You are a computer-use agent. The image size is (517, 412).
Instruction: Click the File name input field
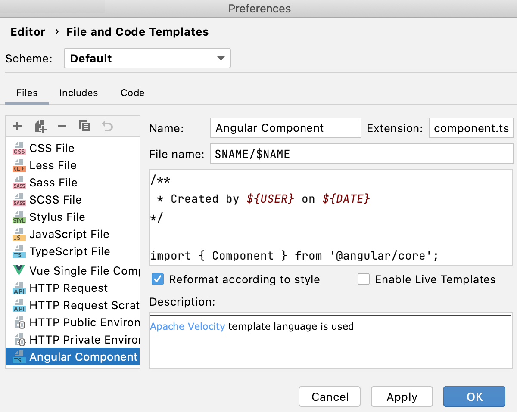click(362, 154)
